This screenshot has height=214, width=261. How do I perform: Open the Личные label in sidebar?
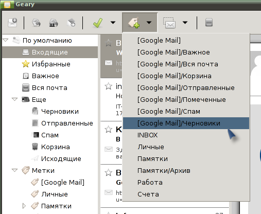point(50,194)
